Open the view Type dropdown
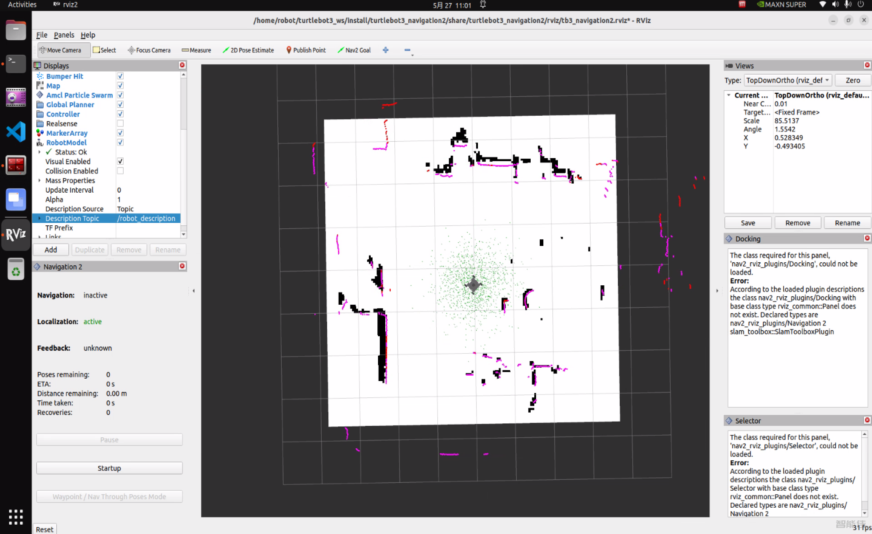 click(x=788, y=80)
